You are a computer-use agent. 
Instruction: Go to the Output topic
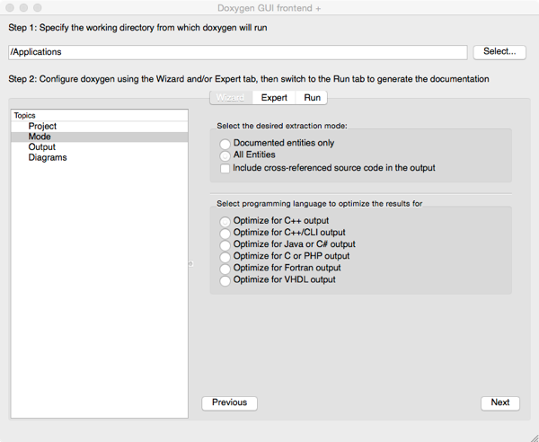41,147
